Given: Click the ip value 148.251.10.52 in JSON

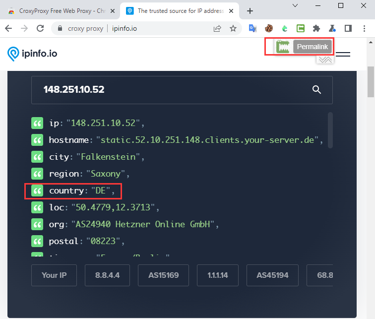Looking at the screenshot, I should [x=103, y=123].
